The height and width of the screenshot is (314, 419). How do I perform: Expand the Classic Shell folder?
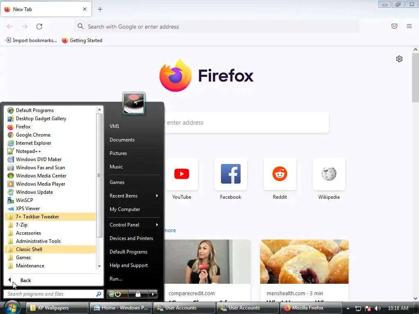click(50, 249)
